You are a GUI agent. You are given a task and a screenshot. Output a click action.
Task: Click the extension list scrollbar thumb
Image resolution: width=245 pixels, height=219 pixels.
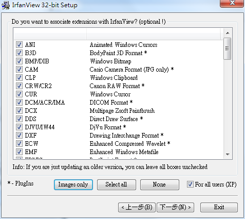[x=228, y=49]
